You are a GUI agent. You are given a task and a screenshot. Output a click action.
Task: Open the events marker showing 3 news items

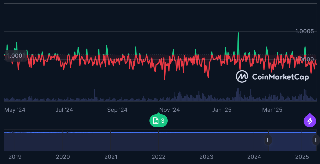pyautogui.click(x=158, y=120)
